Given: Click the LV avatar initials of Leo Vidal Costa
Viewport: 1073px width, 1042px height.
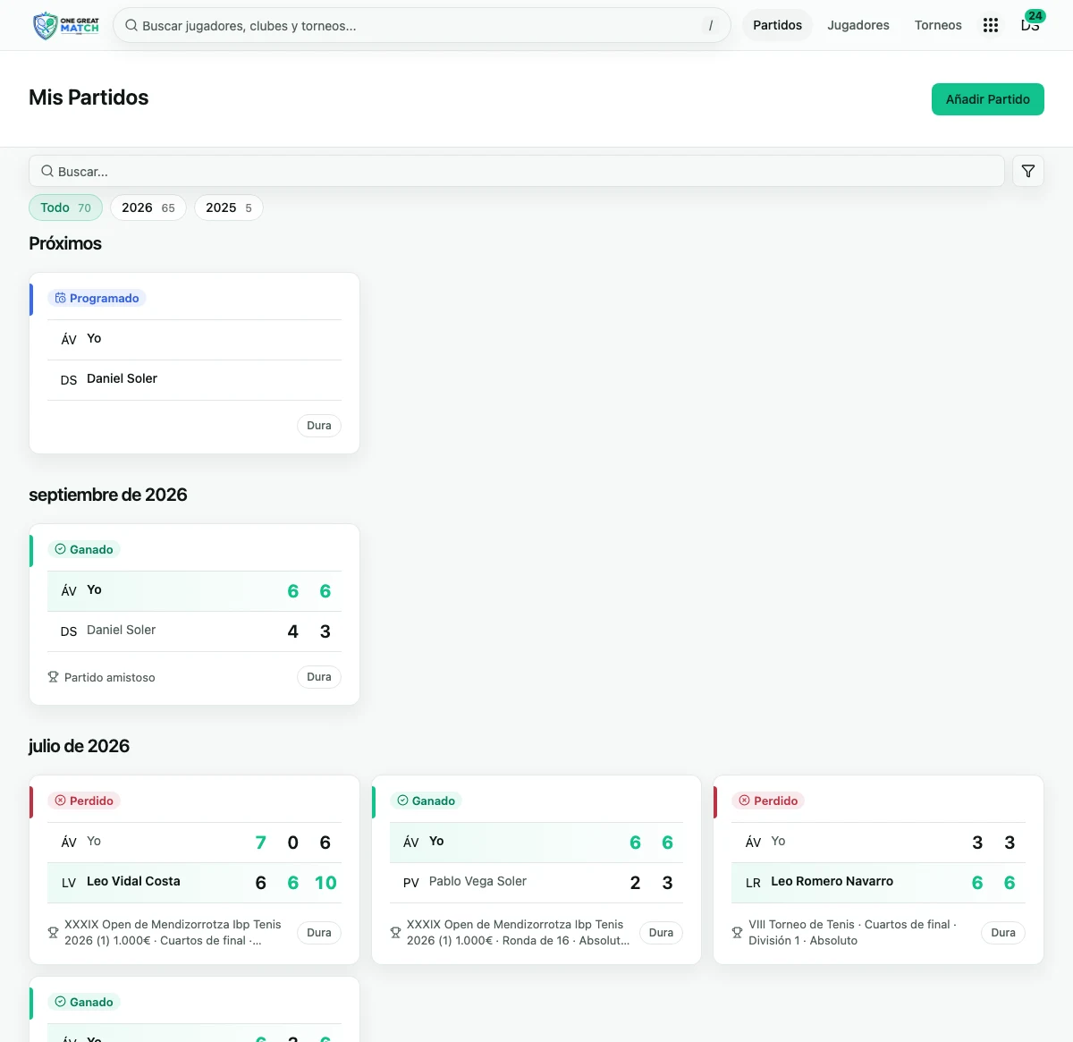Looking at the screenshot, I should pyautogui.click(x=69, y=883).
